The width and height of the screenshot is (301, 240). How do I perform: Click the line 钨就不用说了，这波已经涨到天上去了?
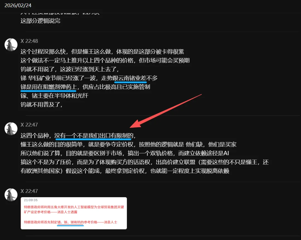(x=70, y=69)
